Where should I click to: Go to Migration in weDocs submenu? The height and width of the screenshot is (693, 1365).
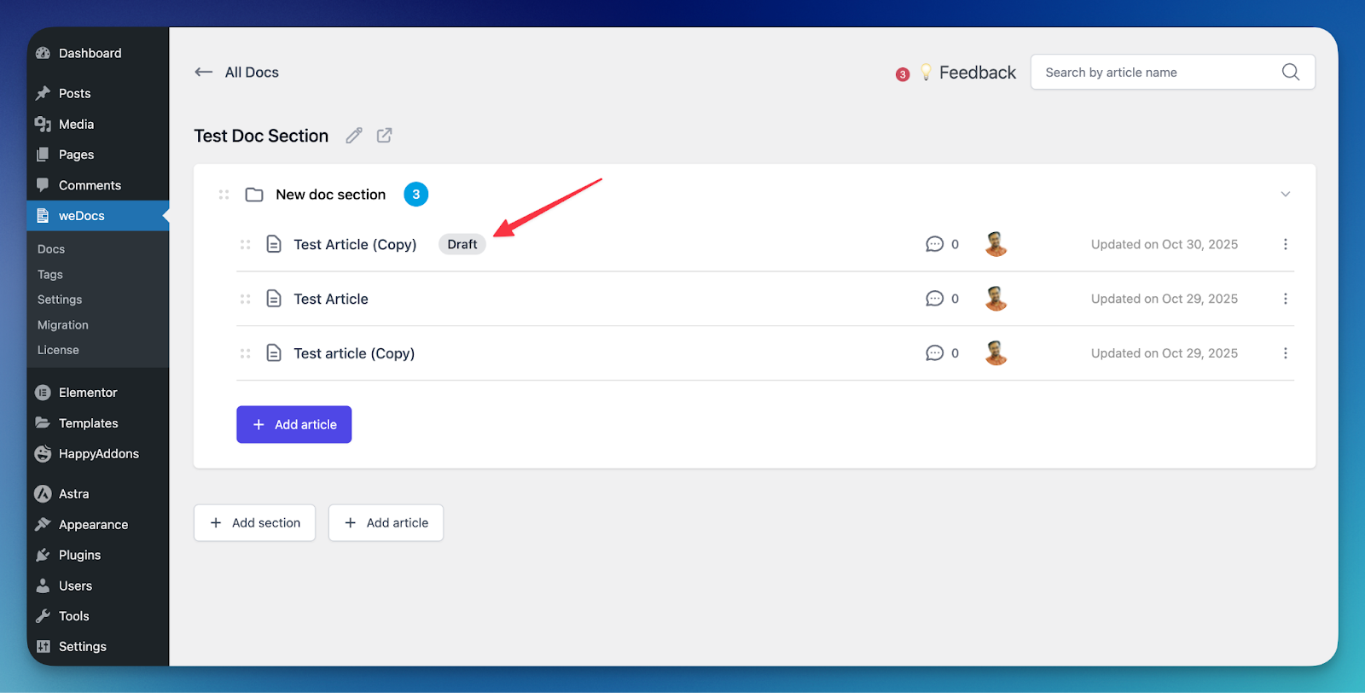pos(63,325)
